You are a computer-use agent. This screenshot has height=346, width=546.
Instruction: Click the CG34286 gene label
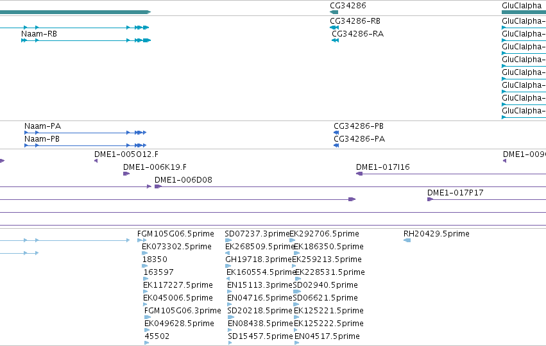point(348,6)
